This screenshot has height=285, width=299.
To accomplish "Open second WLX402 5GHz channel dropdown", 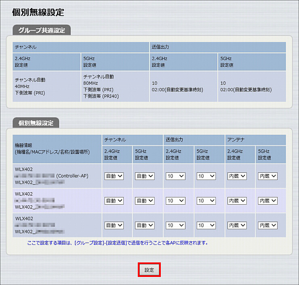I will [145, 201].
